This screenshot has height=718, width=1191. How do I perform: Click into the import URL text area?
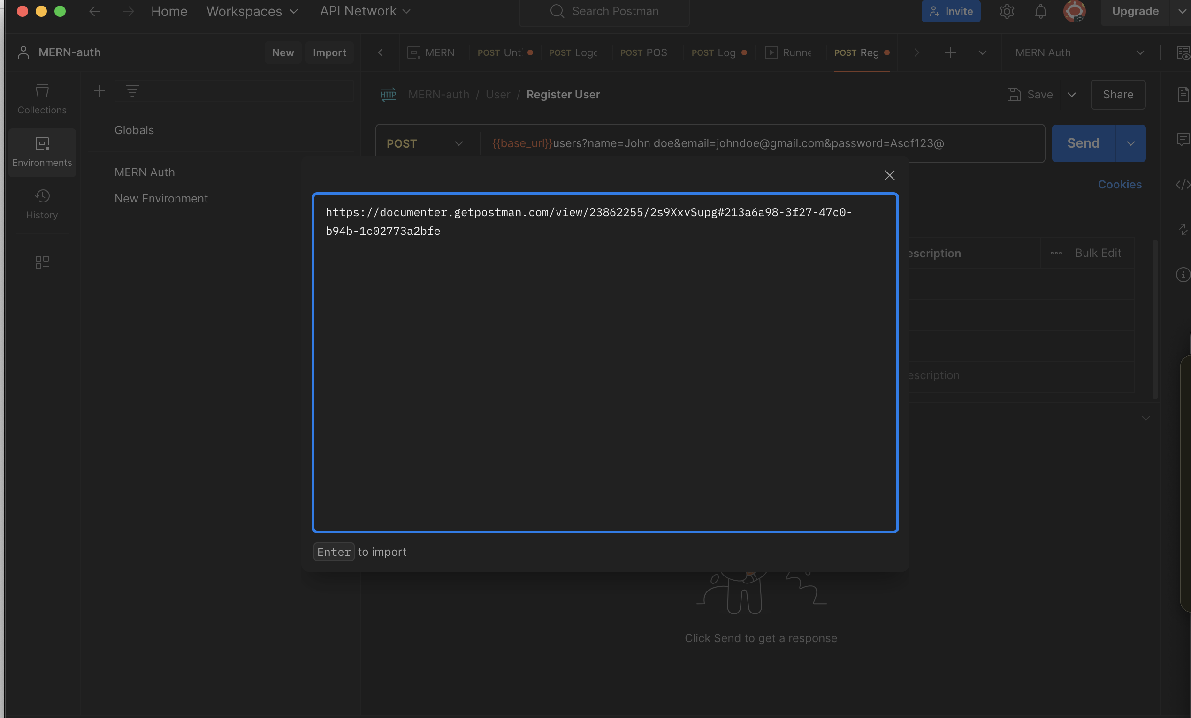(x=604, y=362)
